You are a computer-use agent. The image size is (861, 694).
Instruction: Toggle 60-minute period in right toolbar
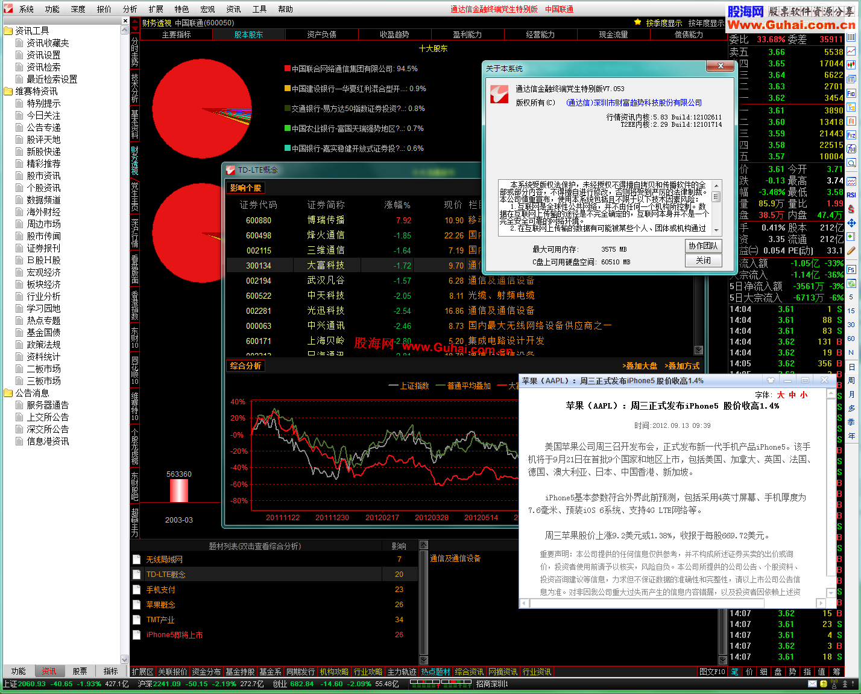(851, 339)
